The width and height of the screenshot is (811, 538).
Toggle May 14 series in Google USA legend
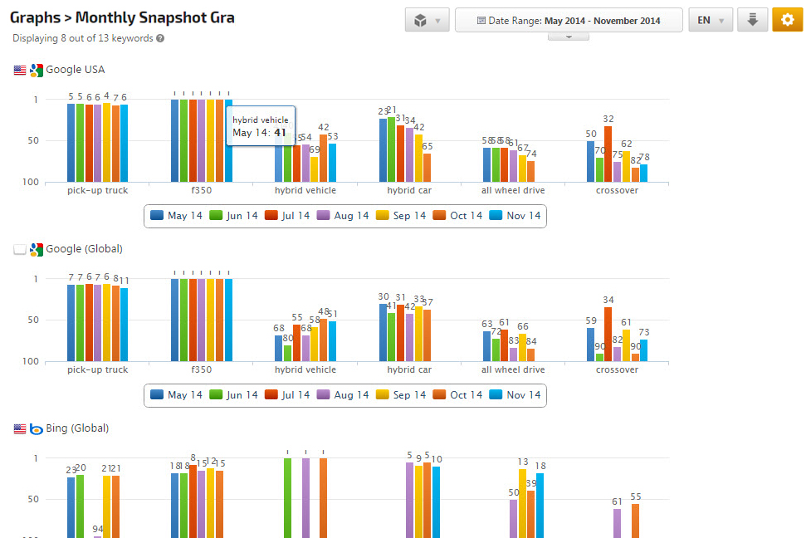tap(176, 216)
